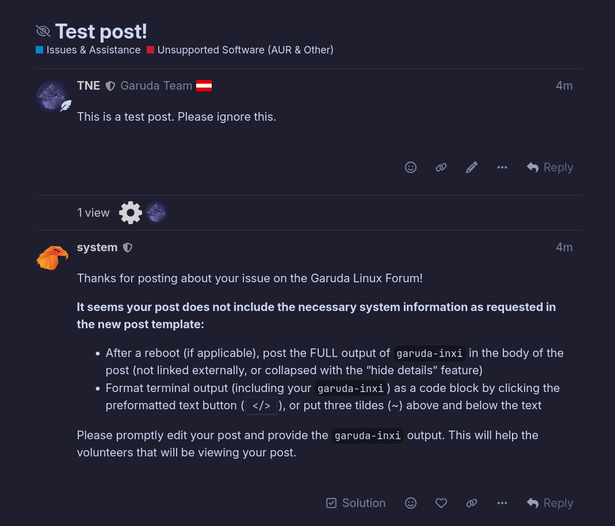Viewport: 615px width, 526px height.
Task: Like the system post with heart icon
Action: [x=441, y=503]
